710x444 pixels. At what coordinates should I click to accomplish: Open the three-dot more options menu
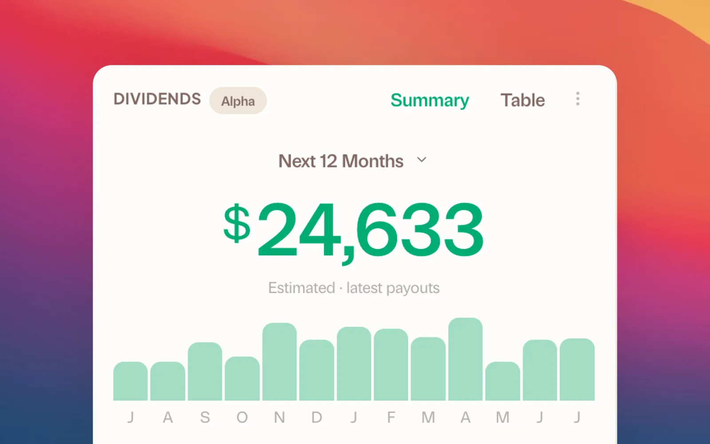[x=577, y=99]
